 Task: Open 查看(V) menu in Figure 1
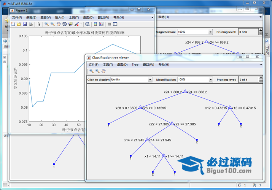(46, 17)
